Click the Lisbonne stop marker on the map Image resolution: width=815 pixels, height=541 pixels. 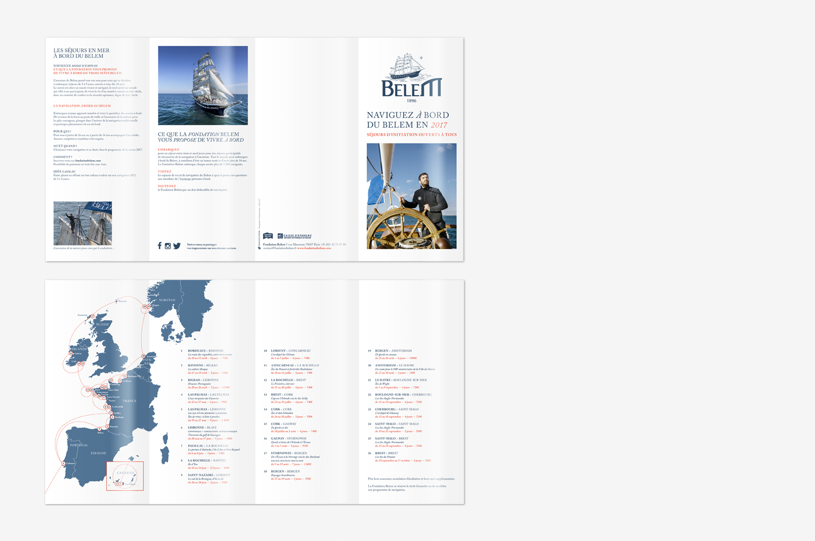point(64,463)
